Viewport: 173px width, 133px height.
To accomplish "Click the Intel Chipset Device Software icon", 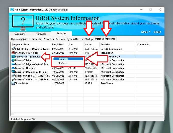I will 13,49.
